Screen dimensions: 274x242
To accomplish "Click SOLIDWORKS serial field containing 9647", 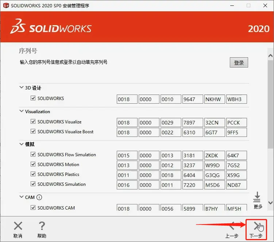I will click(x=193, y=99).
